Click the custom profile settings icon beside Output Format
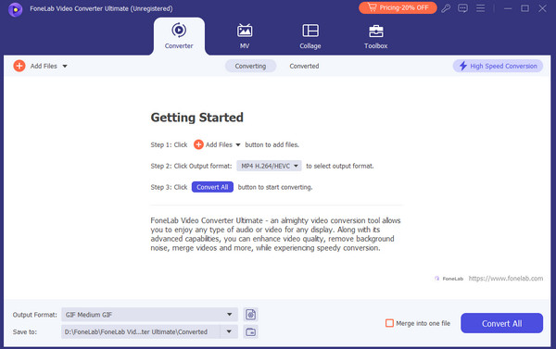 click(x=251, y=314)
